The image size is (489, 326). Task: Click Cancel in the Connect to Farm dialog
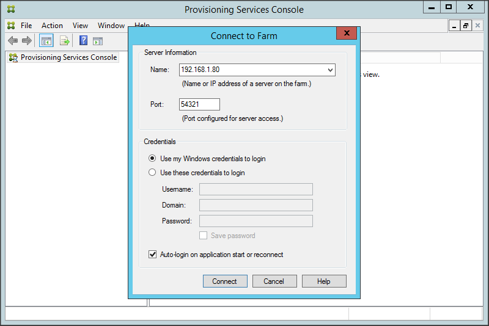click(274, 281)
